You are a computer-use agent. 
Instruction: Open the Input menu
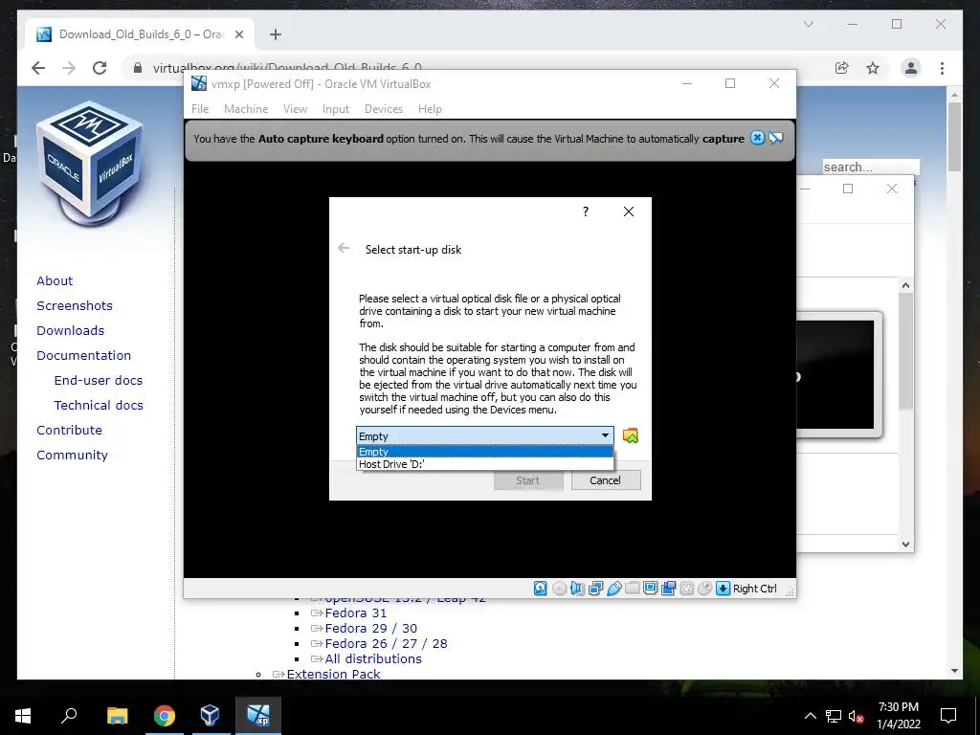click(336, 109)
